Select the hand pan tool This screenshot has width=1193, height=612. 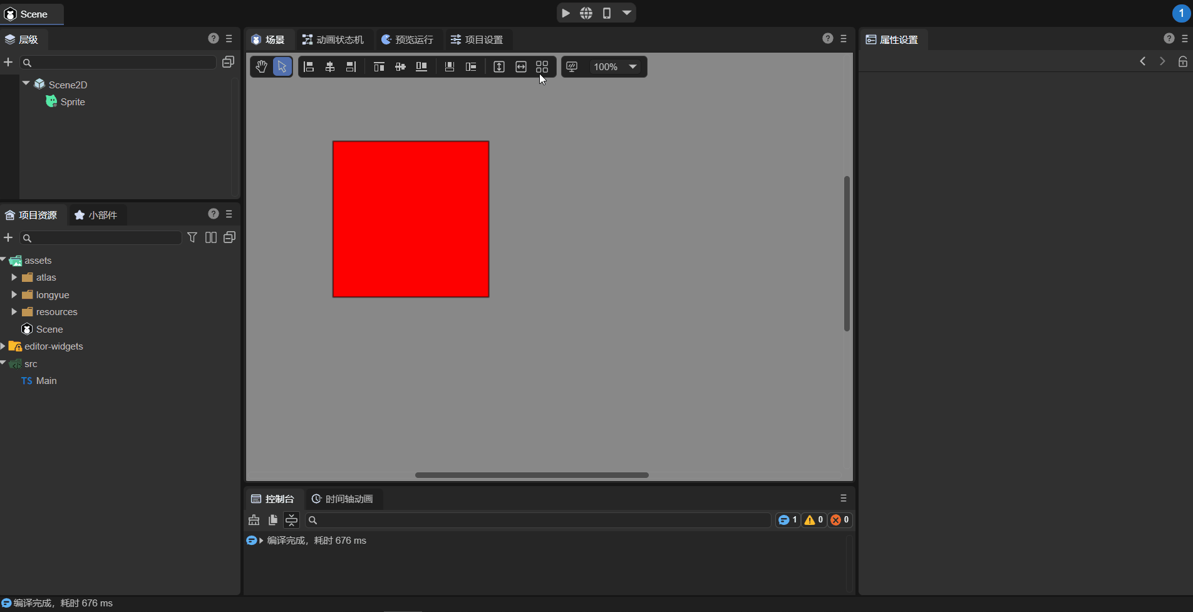point(261,66)
